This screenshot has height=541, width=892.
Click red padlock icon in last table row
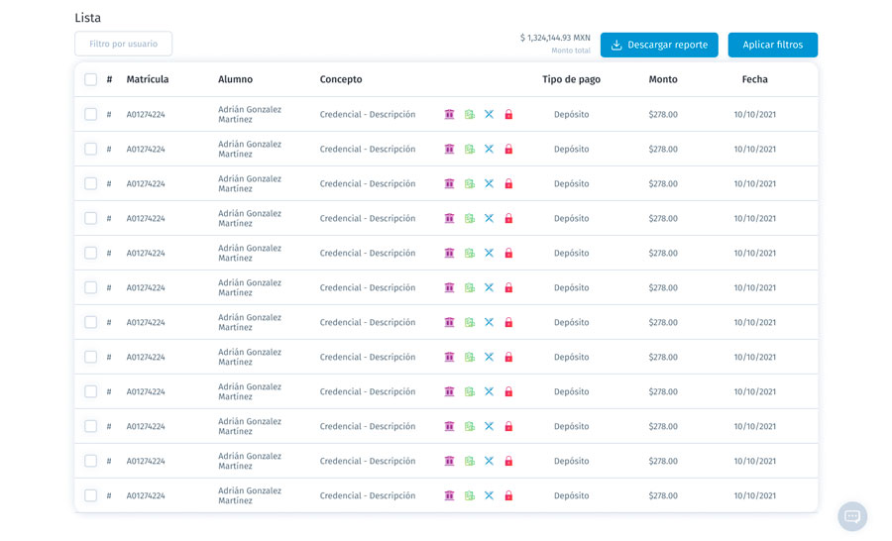508,496
